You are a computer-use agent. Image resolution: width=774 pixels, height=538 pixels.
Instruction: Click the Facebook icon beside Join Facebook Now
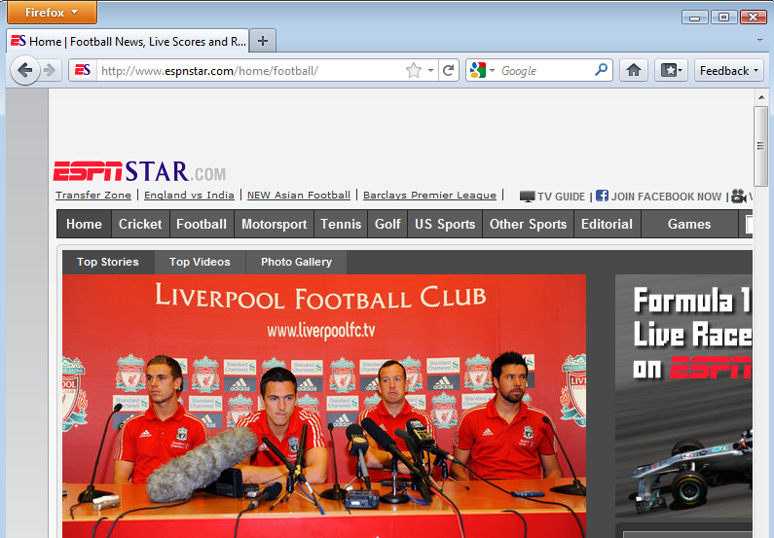click(x=602, y=196)
